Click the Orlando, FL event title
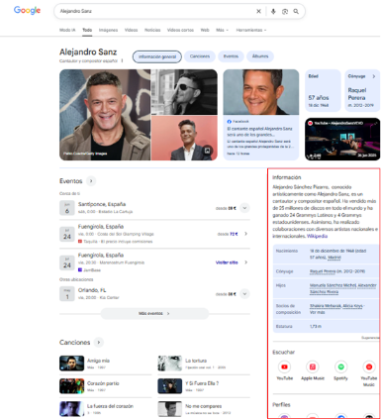This screenshot has height=419, width=381. (x=92, y=290)
